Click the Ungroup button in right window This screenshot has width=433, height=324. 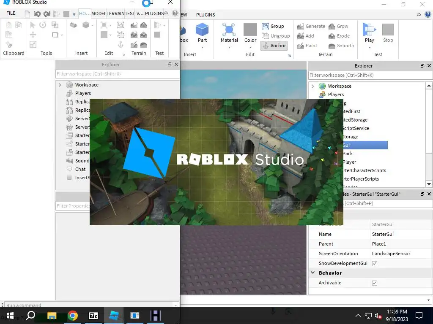pos(276,36)
